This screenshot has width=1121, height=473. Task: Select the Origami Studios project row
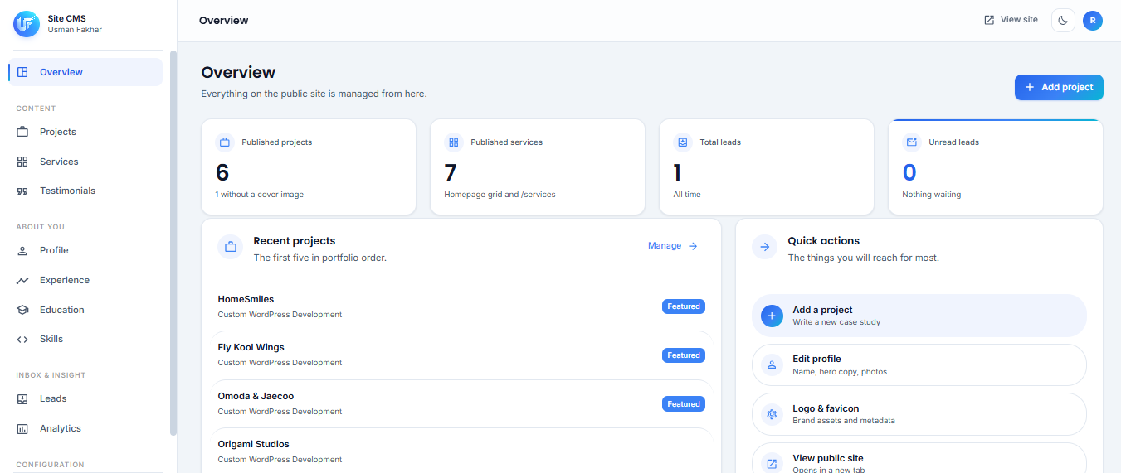461,451
